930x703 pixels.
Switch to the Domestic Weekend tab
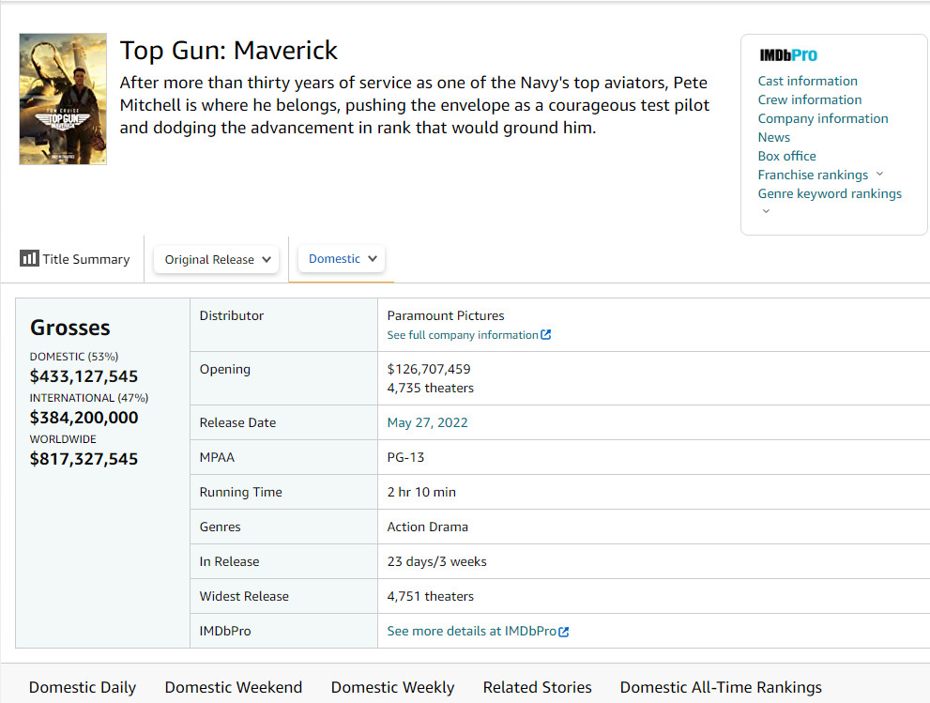[x=234, y=687]
